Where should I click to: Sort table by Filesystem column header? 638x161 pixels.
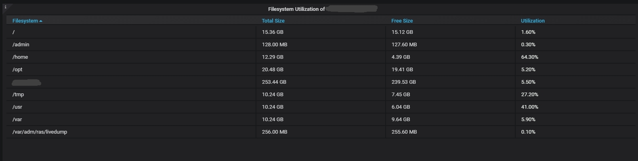25,21
